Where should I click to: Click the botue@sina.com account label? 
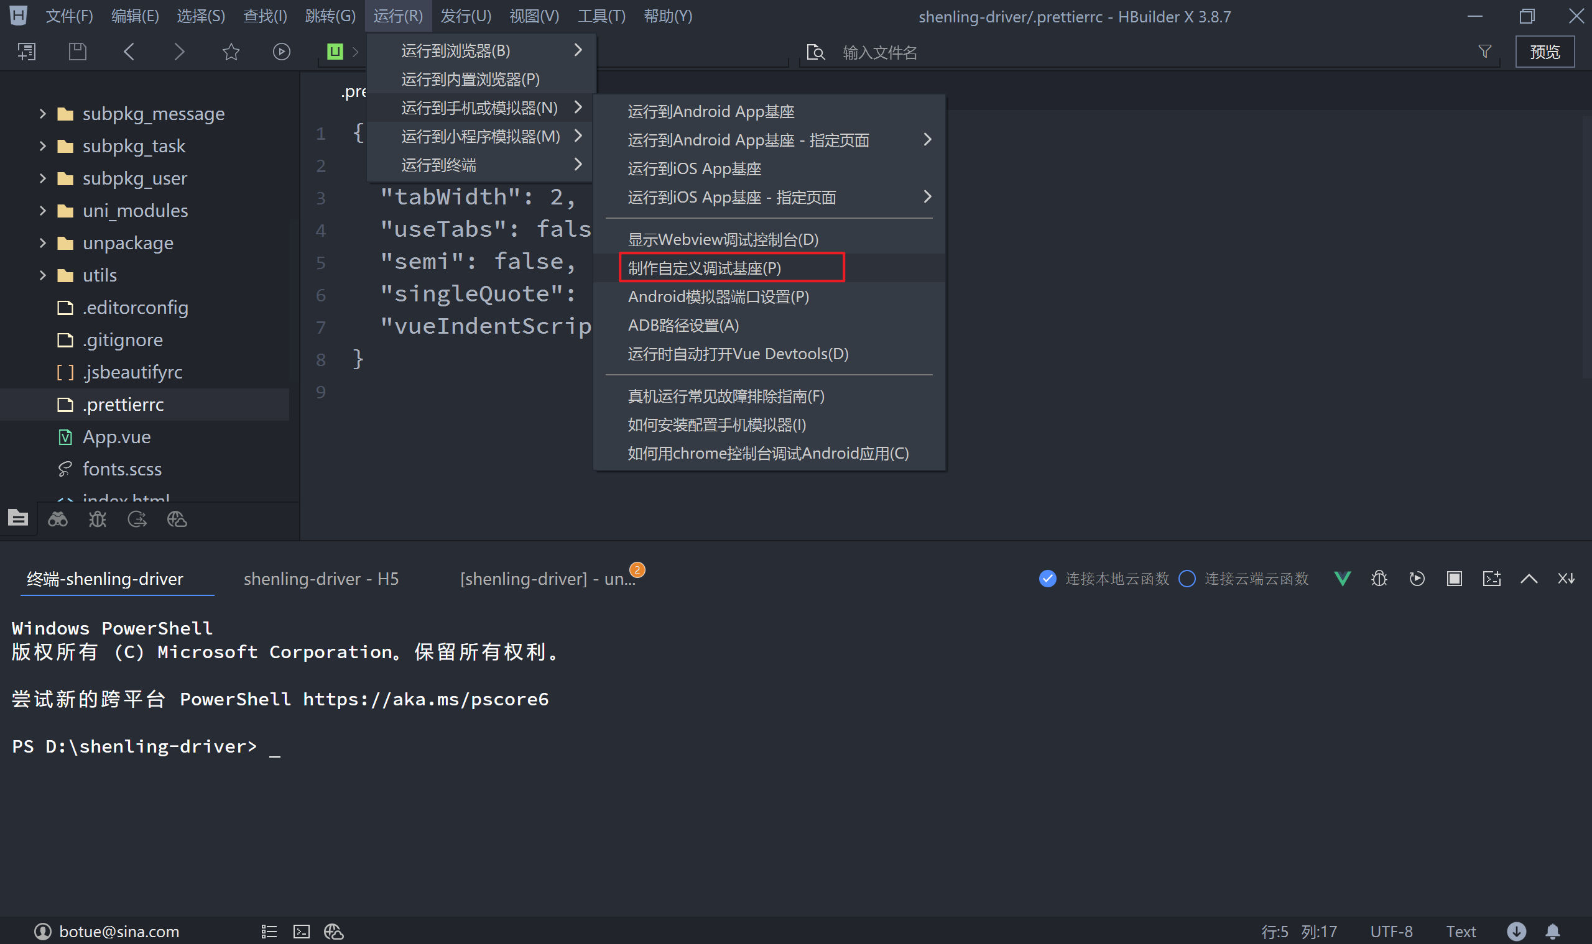tap(119, 932)
